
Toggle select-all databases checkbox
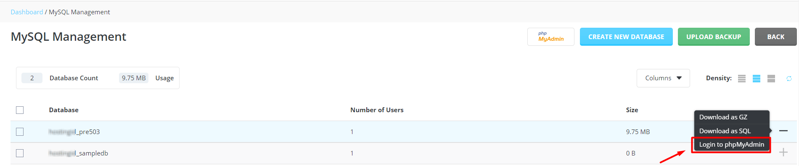(20, 110)
